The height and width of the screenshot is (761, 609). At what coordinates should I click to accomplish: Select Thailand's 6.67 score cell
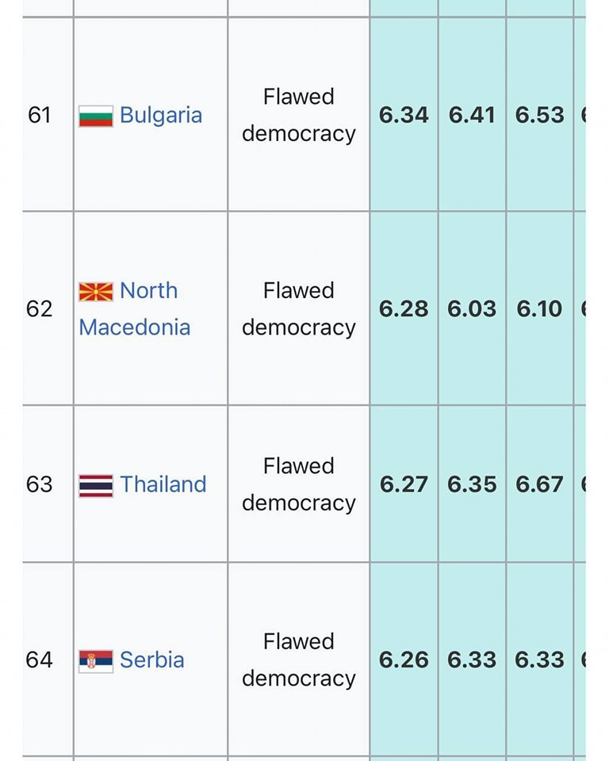[x=540, y=484]
